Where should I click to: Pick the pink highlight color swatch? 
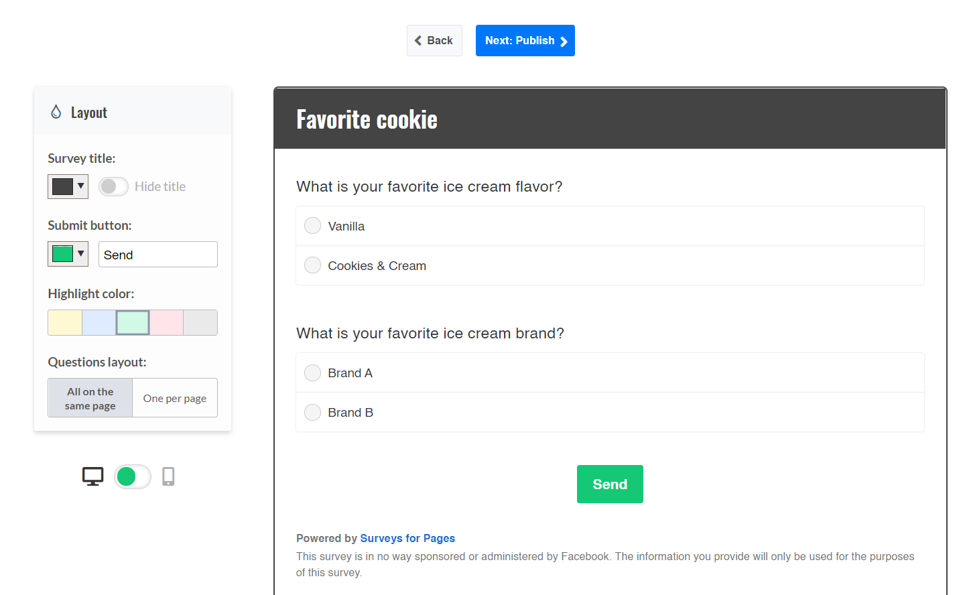click(166, 322)
